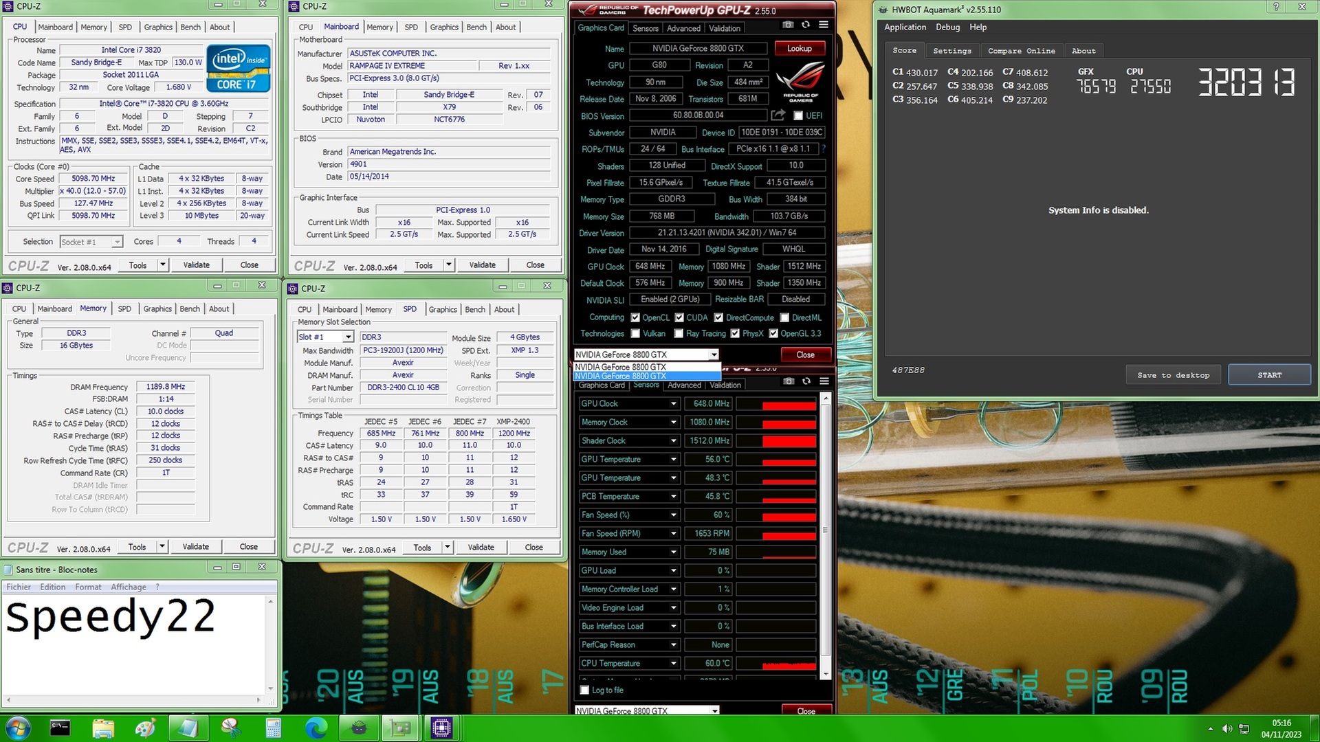The width and height of the screenshot is (1320, 742).
Task: Switch to GPU-Z via graphics card taskbar icon
Action: point(401,728)
